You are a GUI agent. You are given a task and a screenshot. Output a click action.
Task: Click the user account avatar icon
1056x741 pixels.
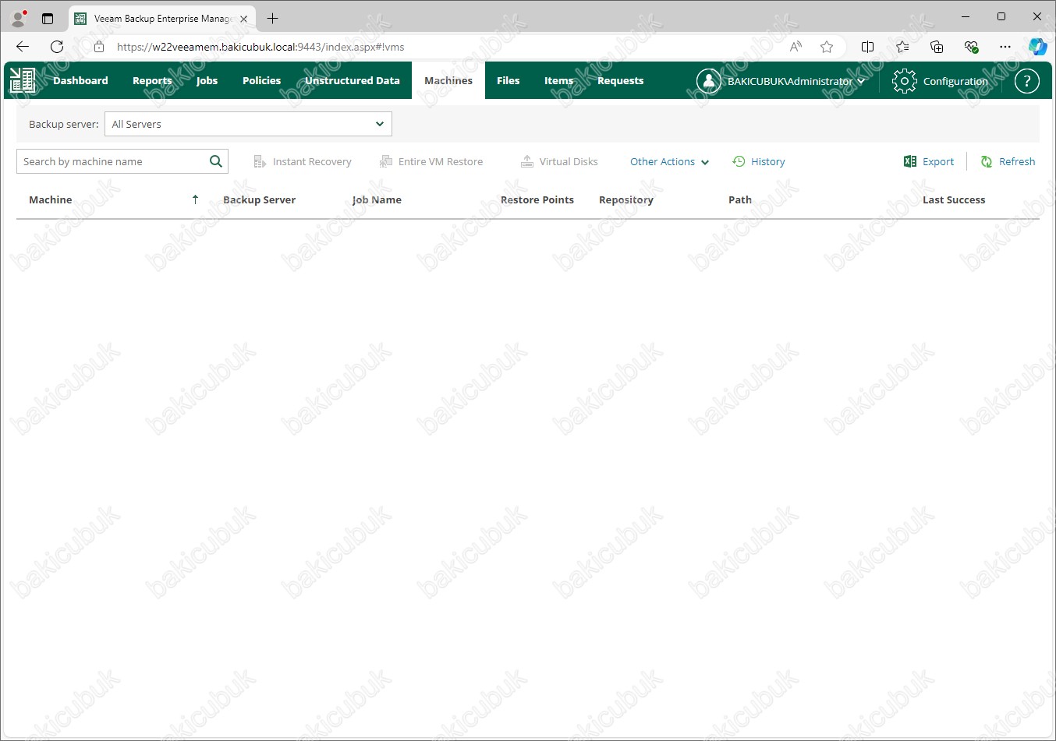click(x=708, y=81)
